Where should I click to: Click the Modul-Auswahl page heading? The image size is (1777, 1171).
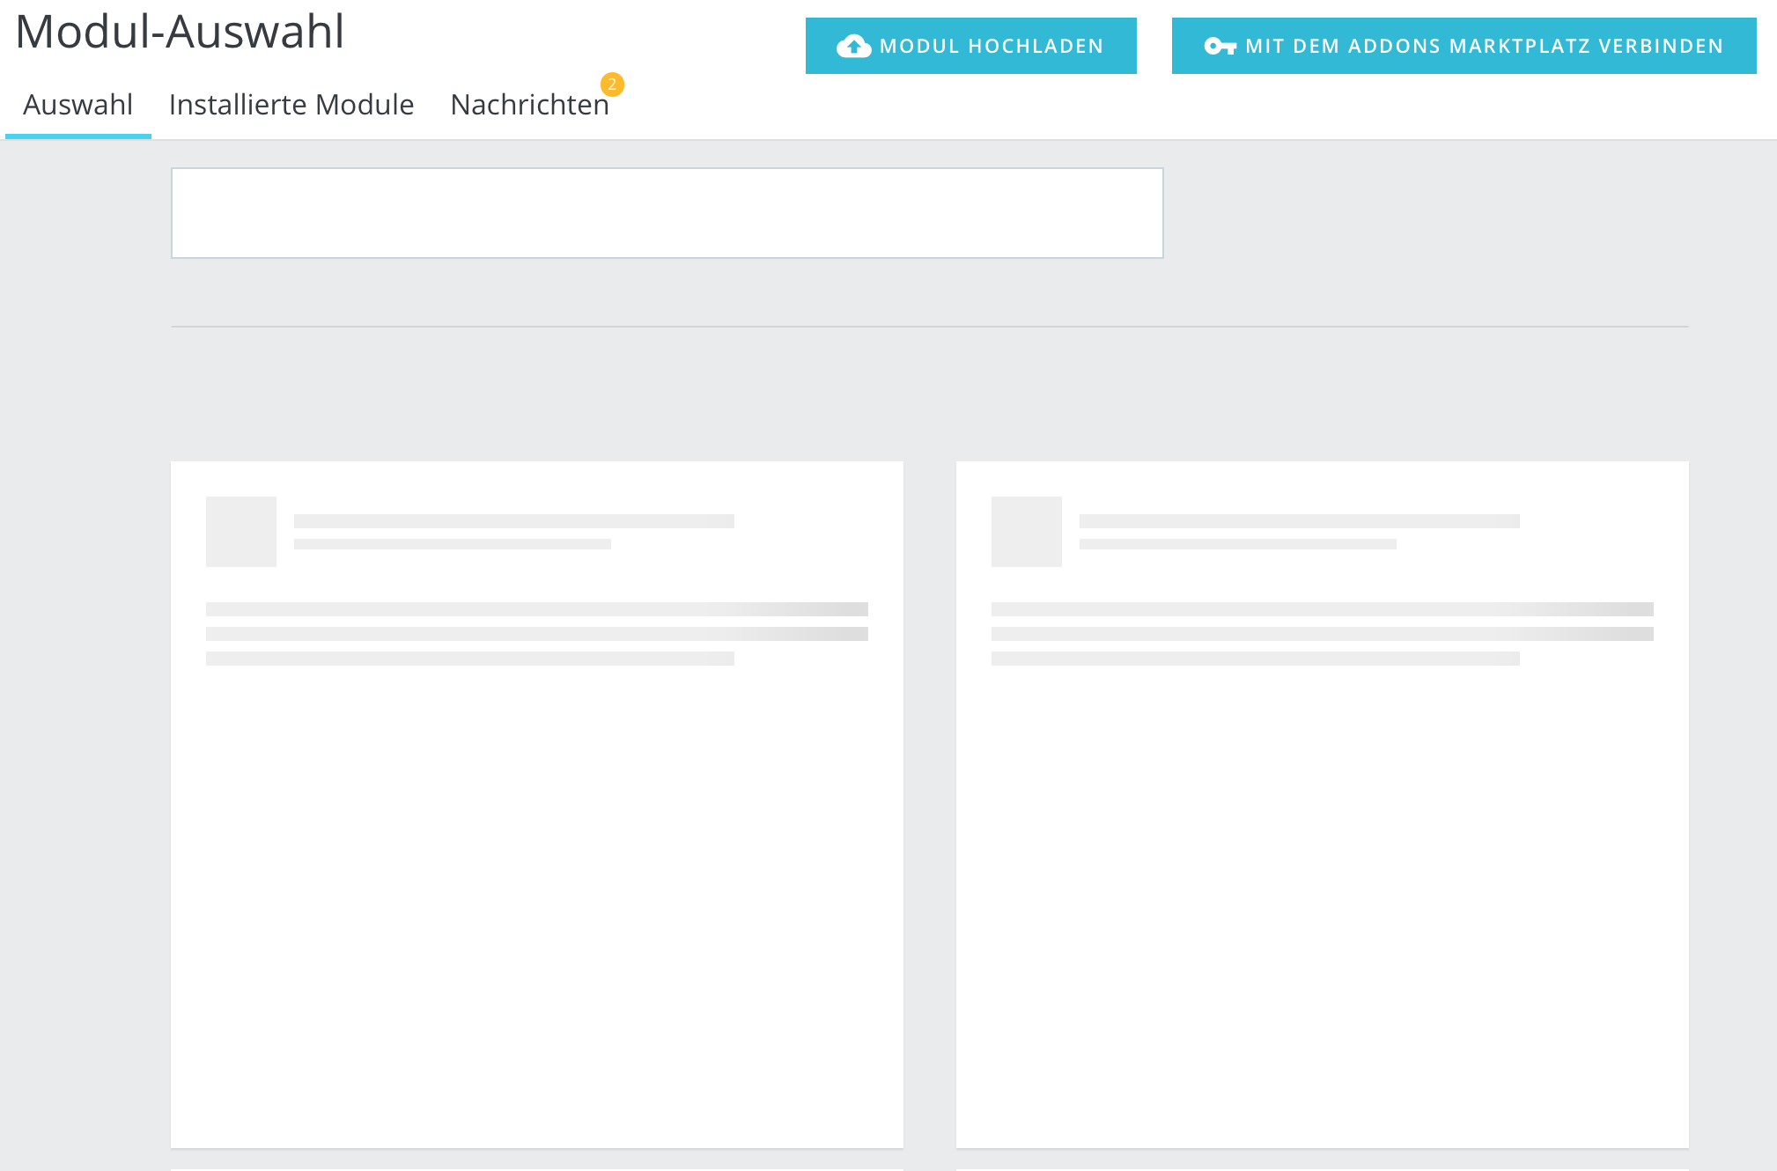coord(180,32)
